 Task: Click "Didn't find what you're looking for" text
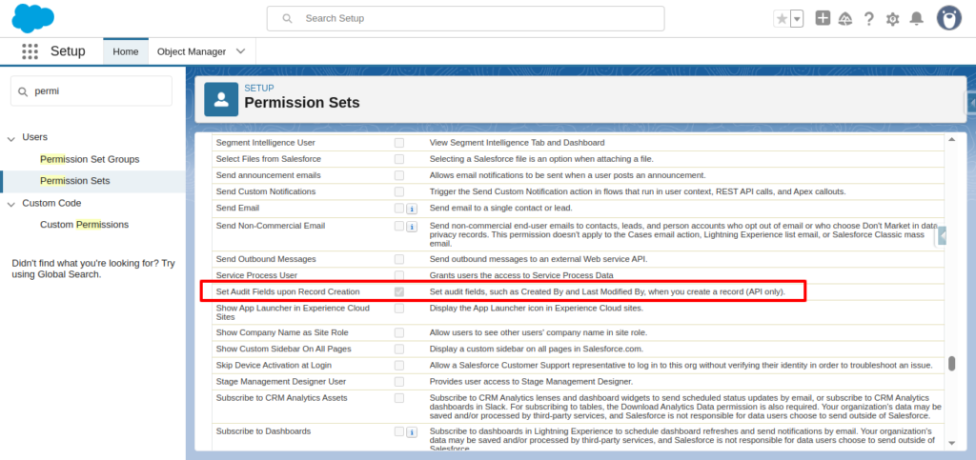coord(93,269)
